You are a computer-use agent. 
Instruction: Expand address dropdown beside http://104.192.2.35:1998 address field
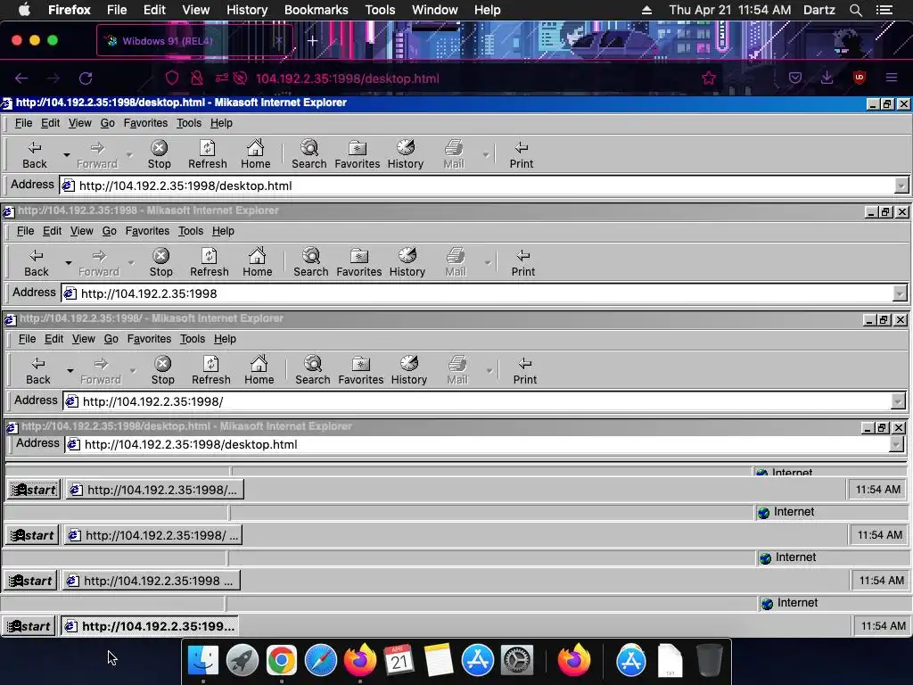(899, 293)
